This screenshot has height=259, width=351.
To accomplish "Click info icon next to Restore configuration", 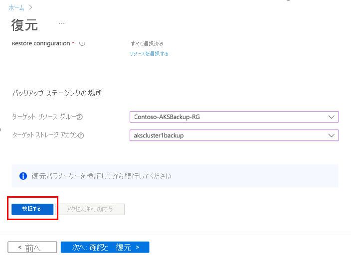I will point(82,43).
